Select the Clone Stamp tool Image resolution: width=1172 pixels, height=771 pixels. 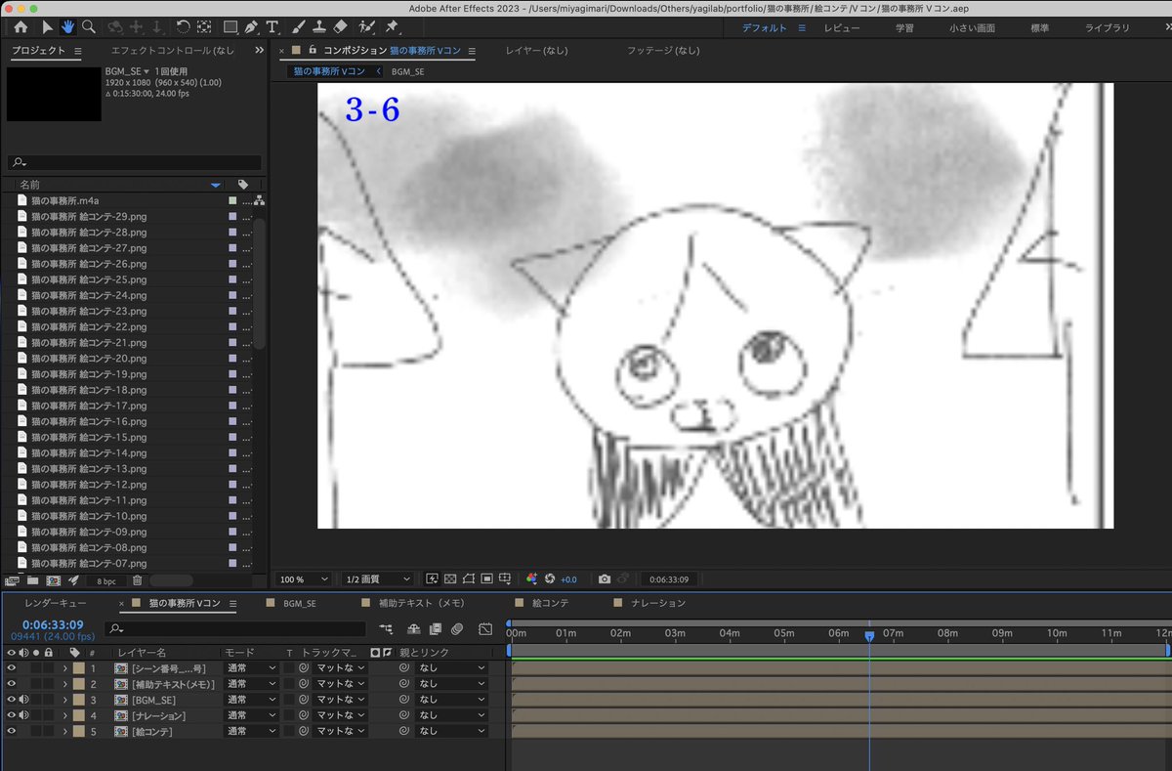[320, 26]
